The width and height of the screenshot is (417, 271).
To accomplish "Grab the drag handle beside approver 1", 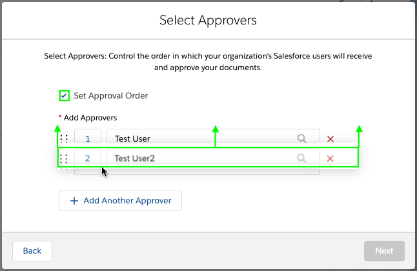I will click(64, 138).
